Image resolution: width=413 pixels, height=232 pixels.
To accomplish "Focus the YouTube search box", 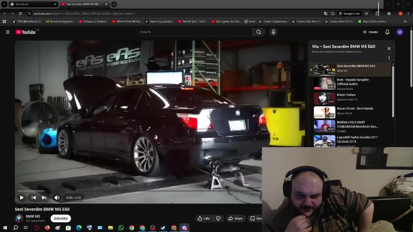I will (194, 32).
